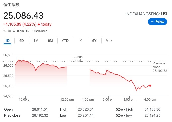Screen dimensions: 172x122
Task: Show the 1M chart range
Action: coord(36,41)
